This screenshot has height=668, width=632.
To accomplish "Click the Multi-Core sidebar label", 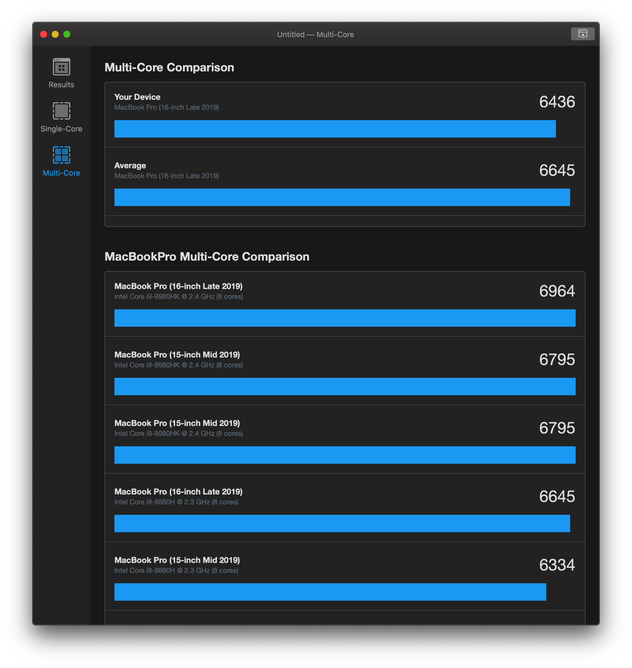I will [x=61, y=173].
